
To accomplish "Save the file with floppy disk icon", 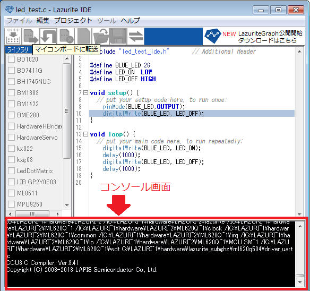I will coord(118,36).
